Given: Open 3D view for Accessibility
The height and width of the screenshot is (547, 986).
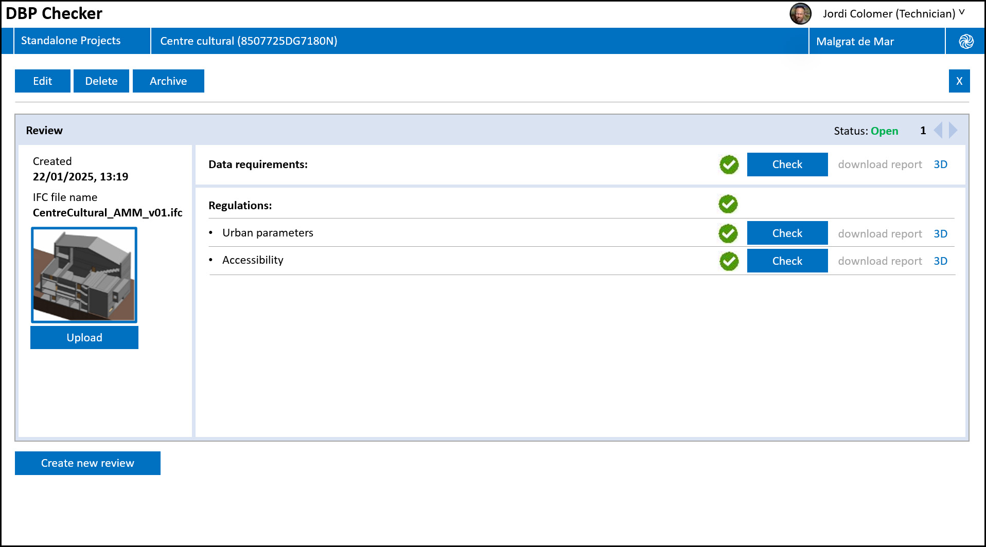Looking at the screenshot, I should coord(940,261).
